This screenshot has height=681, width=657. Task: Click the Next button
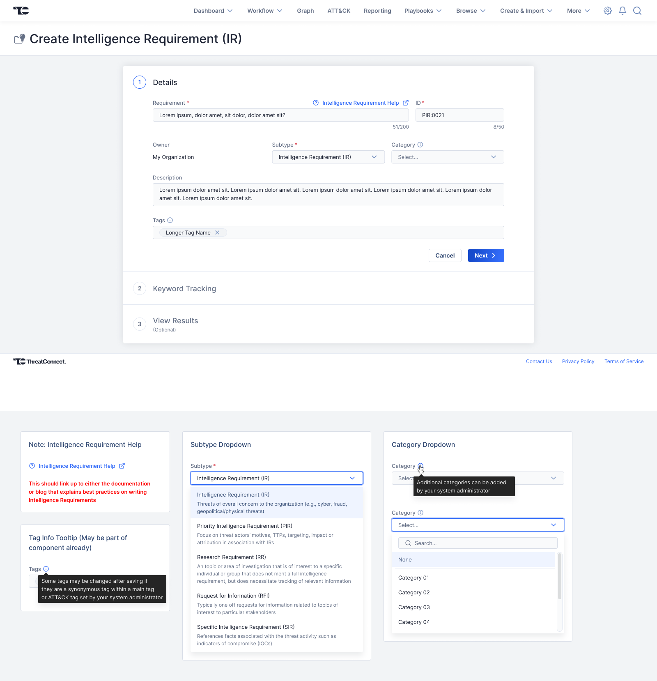click(486, 255)
